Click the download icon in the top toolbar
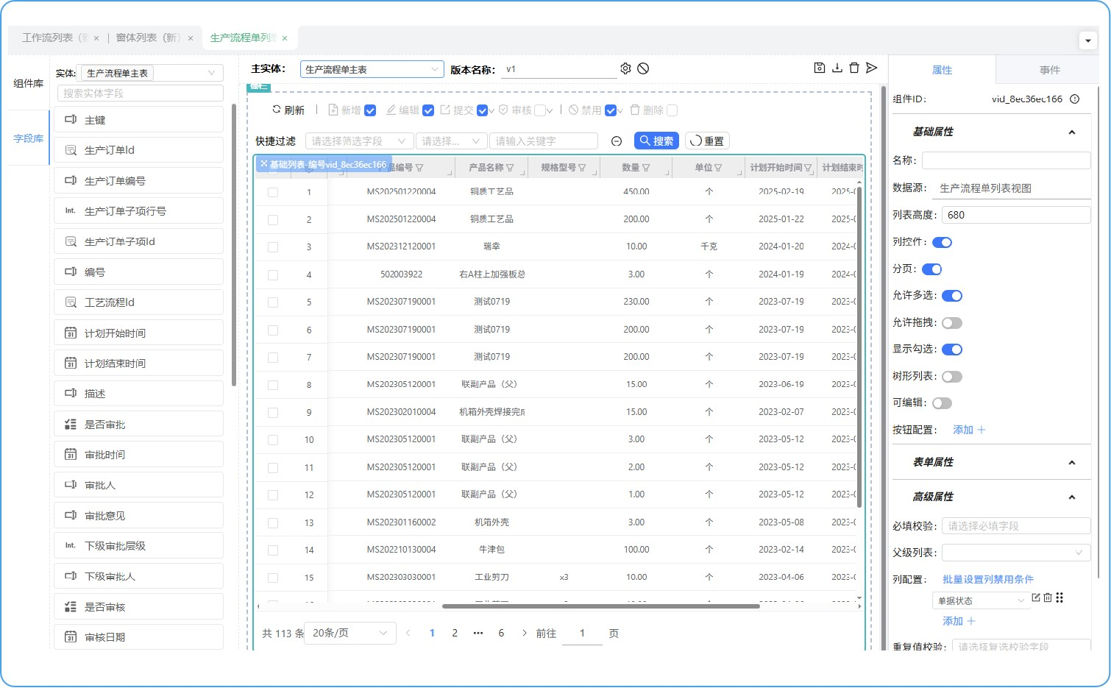 coord(837,68)
